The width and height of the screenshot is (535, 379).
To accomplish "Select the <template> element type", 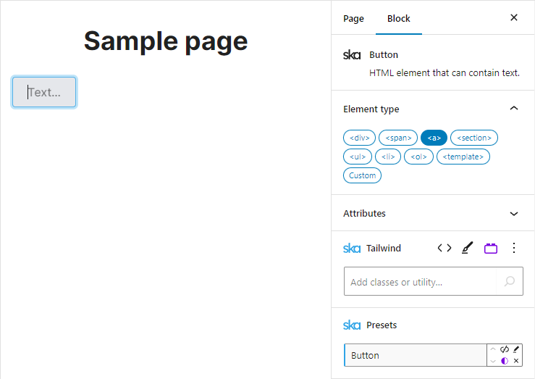I will pyautogui.click(x=463, y=157).
